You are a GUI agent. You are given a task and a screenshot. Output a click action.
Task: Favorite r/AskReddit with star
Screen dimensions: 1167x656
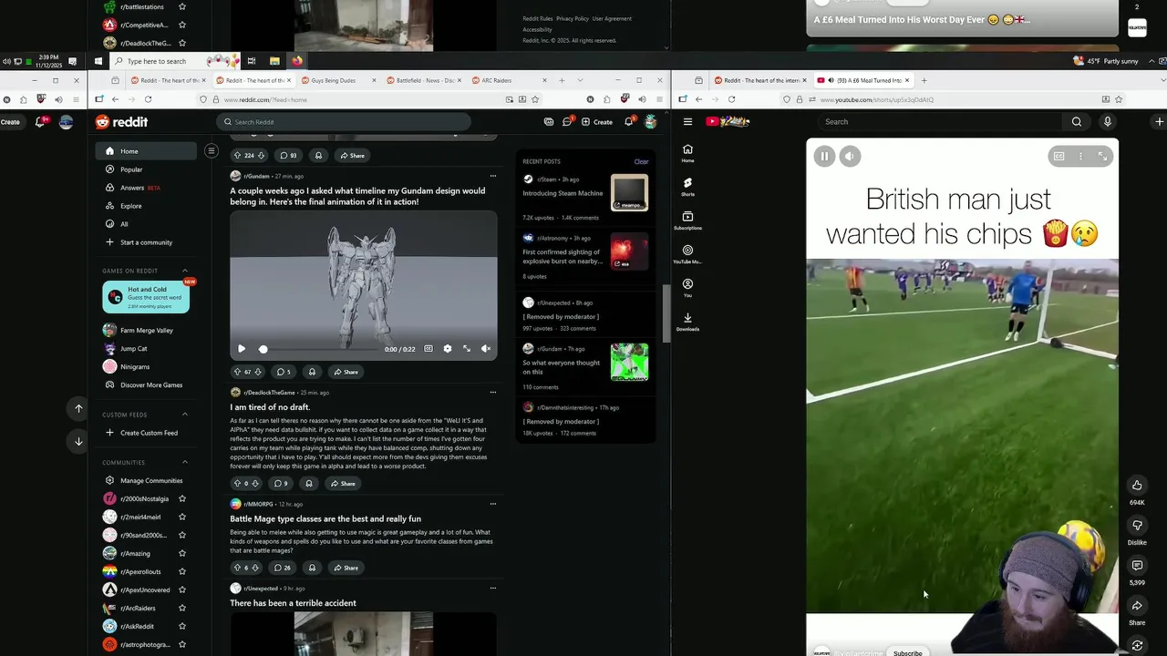[x=182, y=626]
